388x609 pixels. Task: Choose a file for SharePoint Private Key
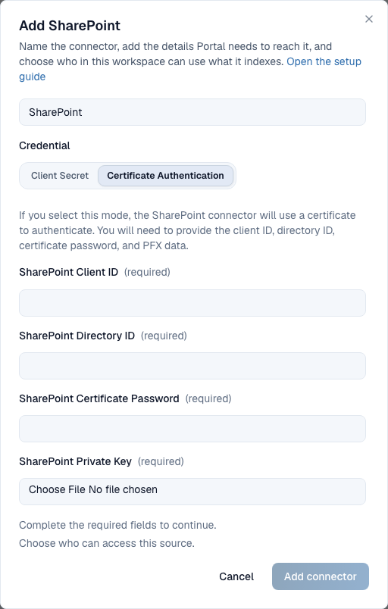tap(192, 492)
